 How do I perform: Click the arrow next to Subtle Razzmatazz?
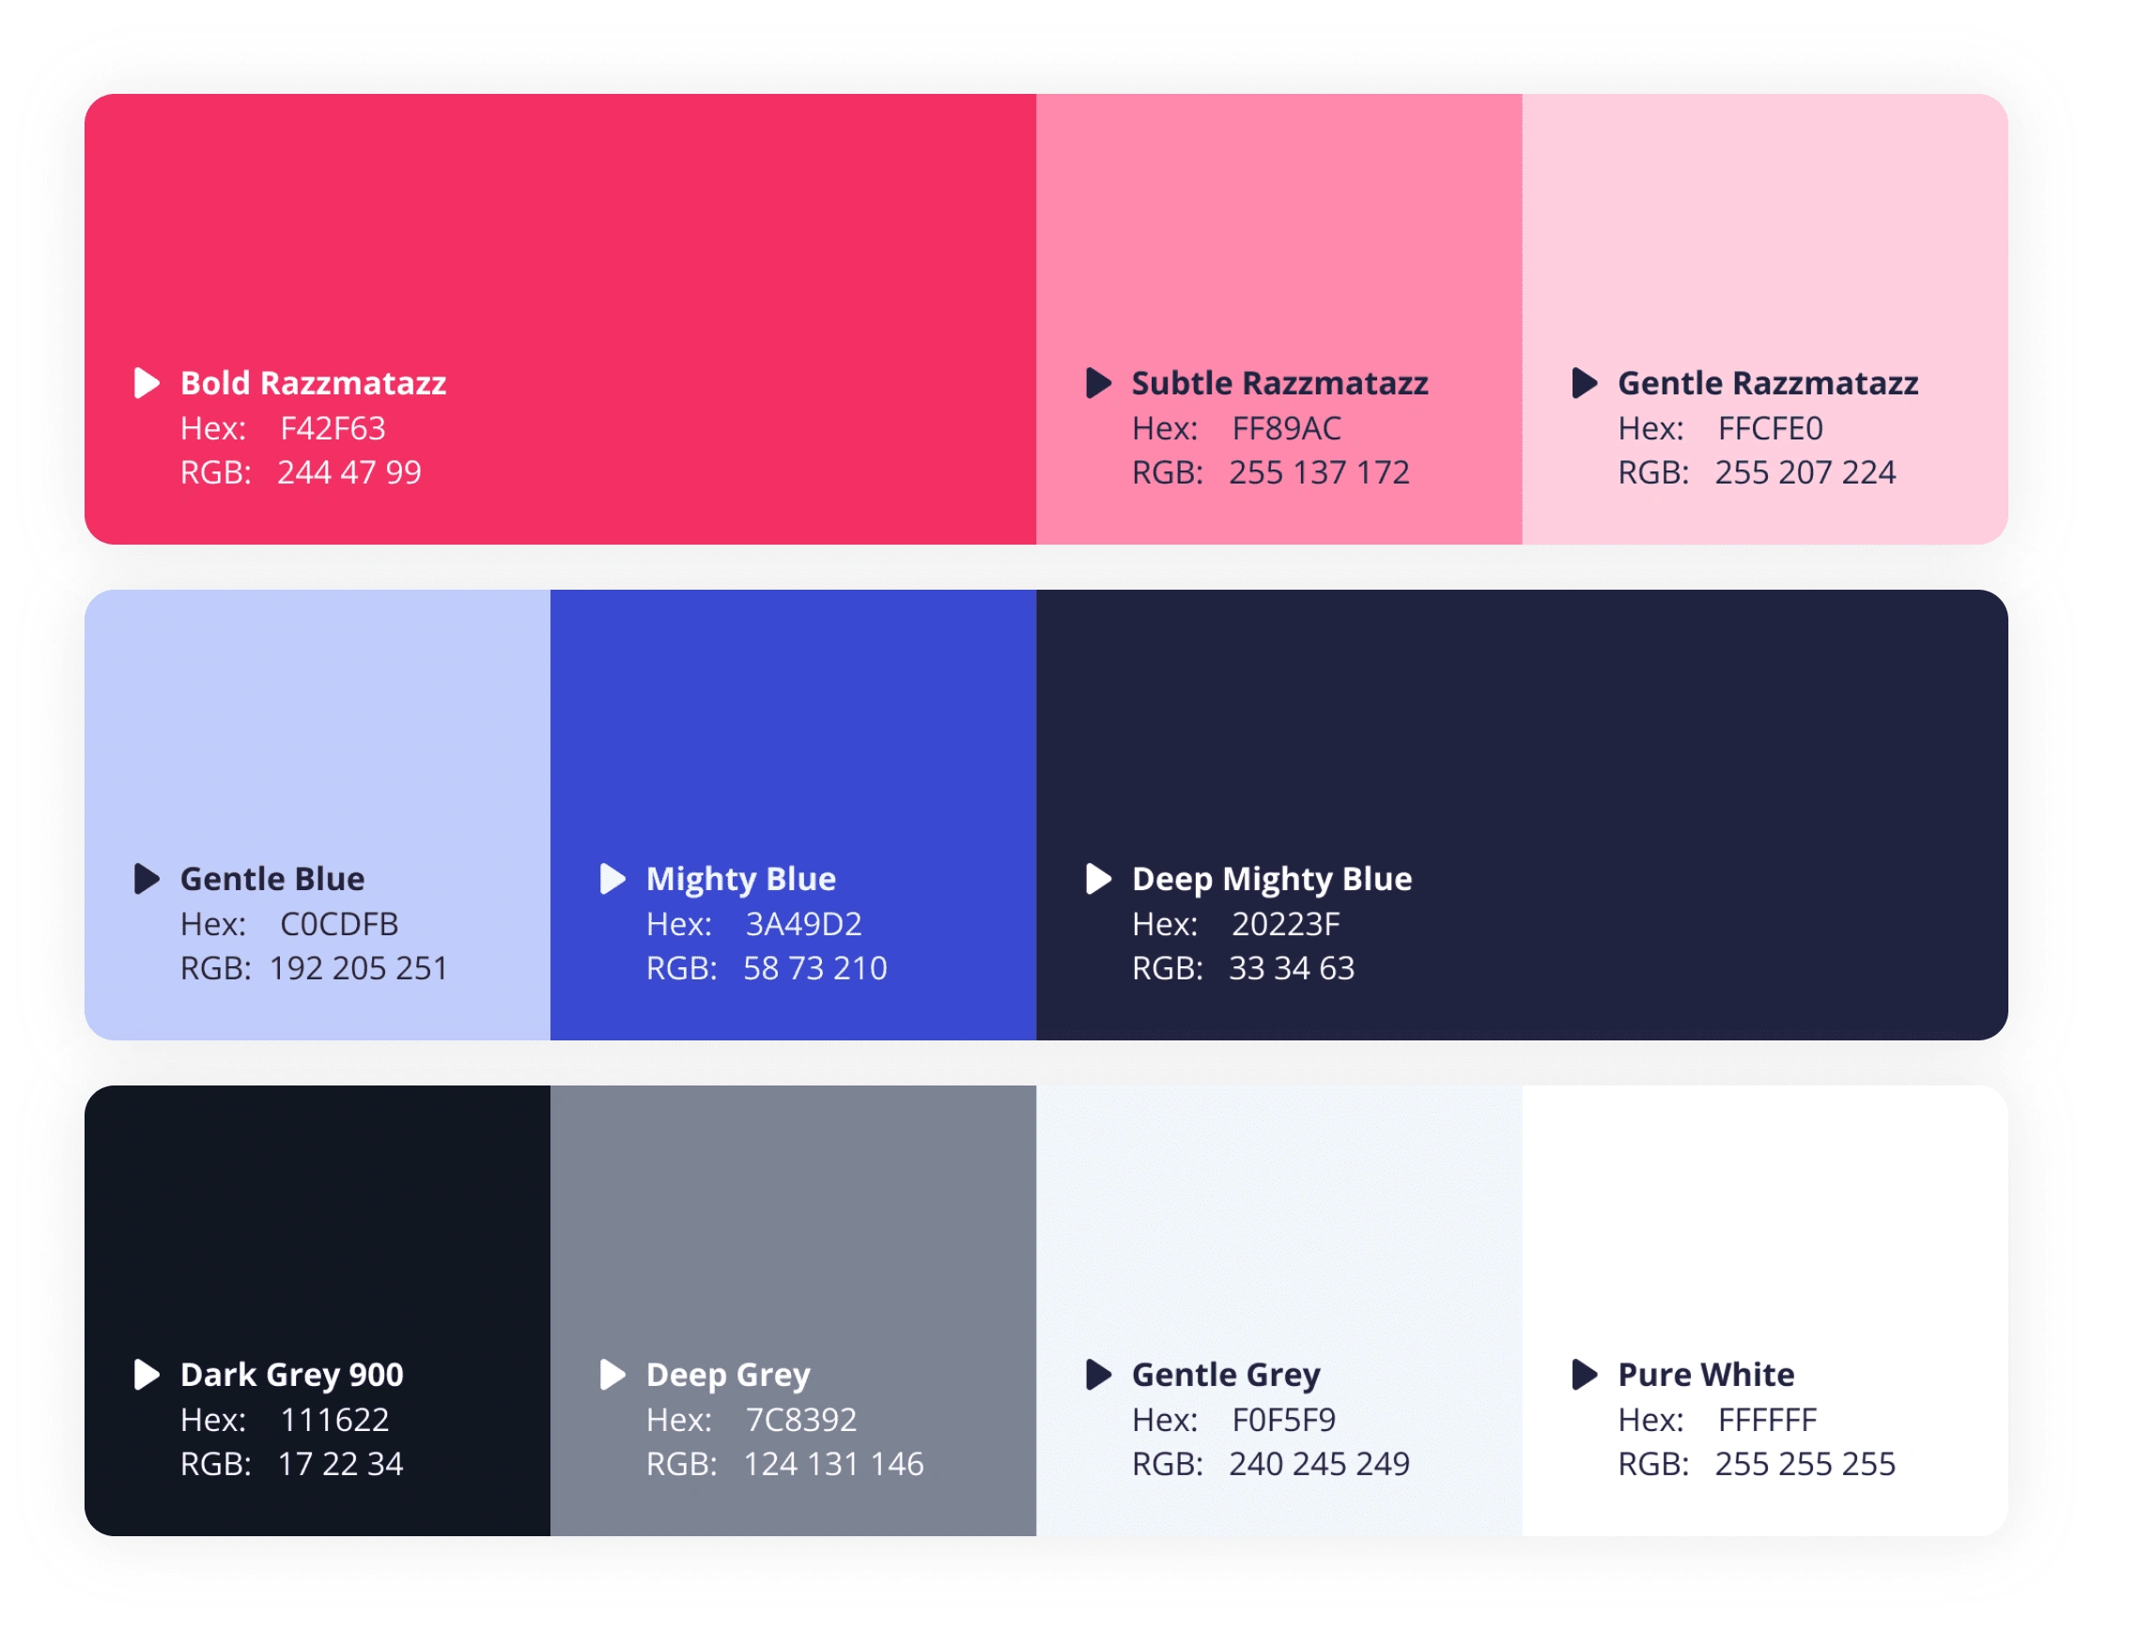[1098, 384]
